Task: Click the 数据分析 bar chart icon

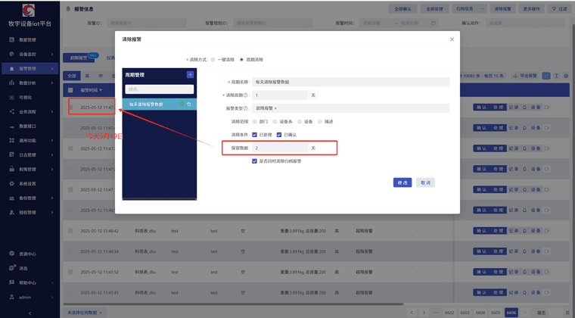Action: [x=12, y=83]
